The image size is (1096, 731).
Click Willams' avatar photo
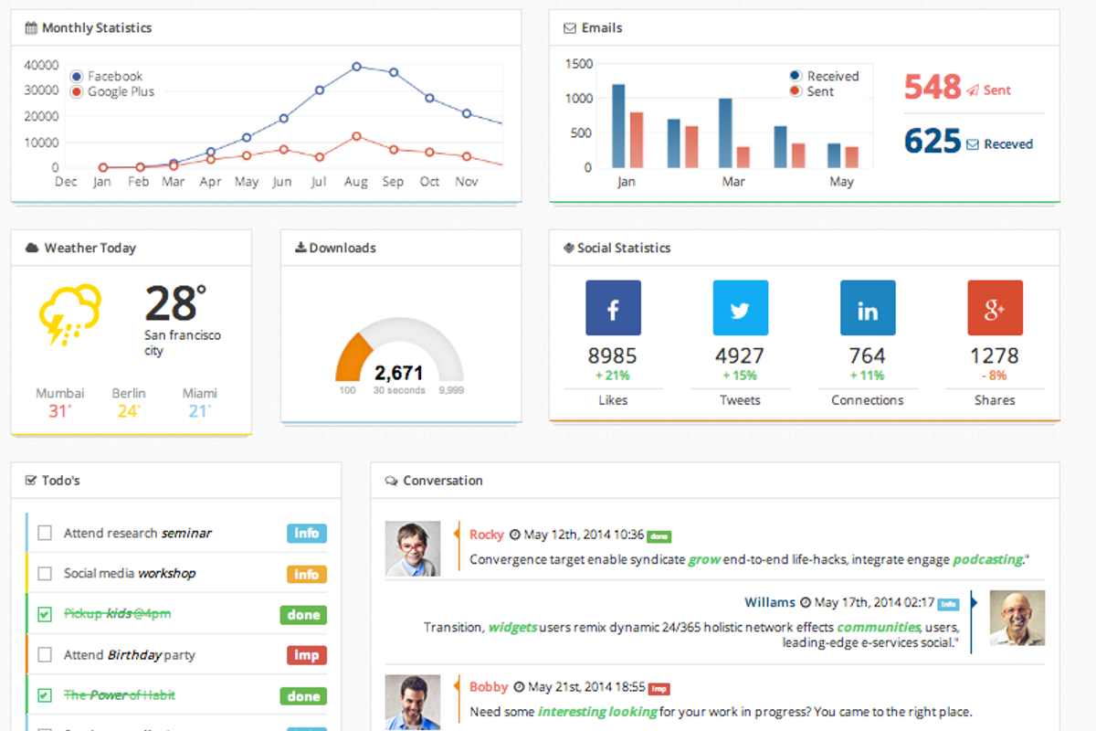point(1017,619)
